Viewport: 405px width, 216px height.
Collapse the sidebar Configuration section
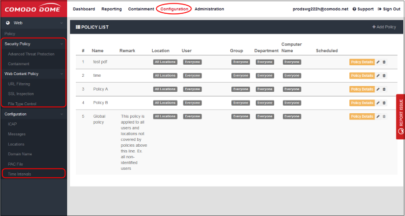pyautogui.click(x=61, y=114)
